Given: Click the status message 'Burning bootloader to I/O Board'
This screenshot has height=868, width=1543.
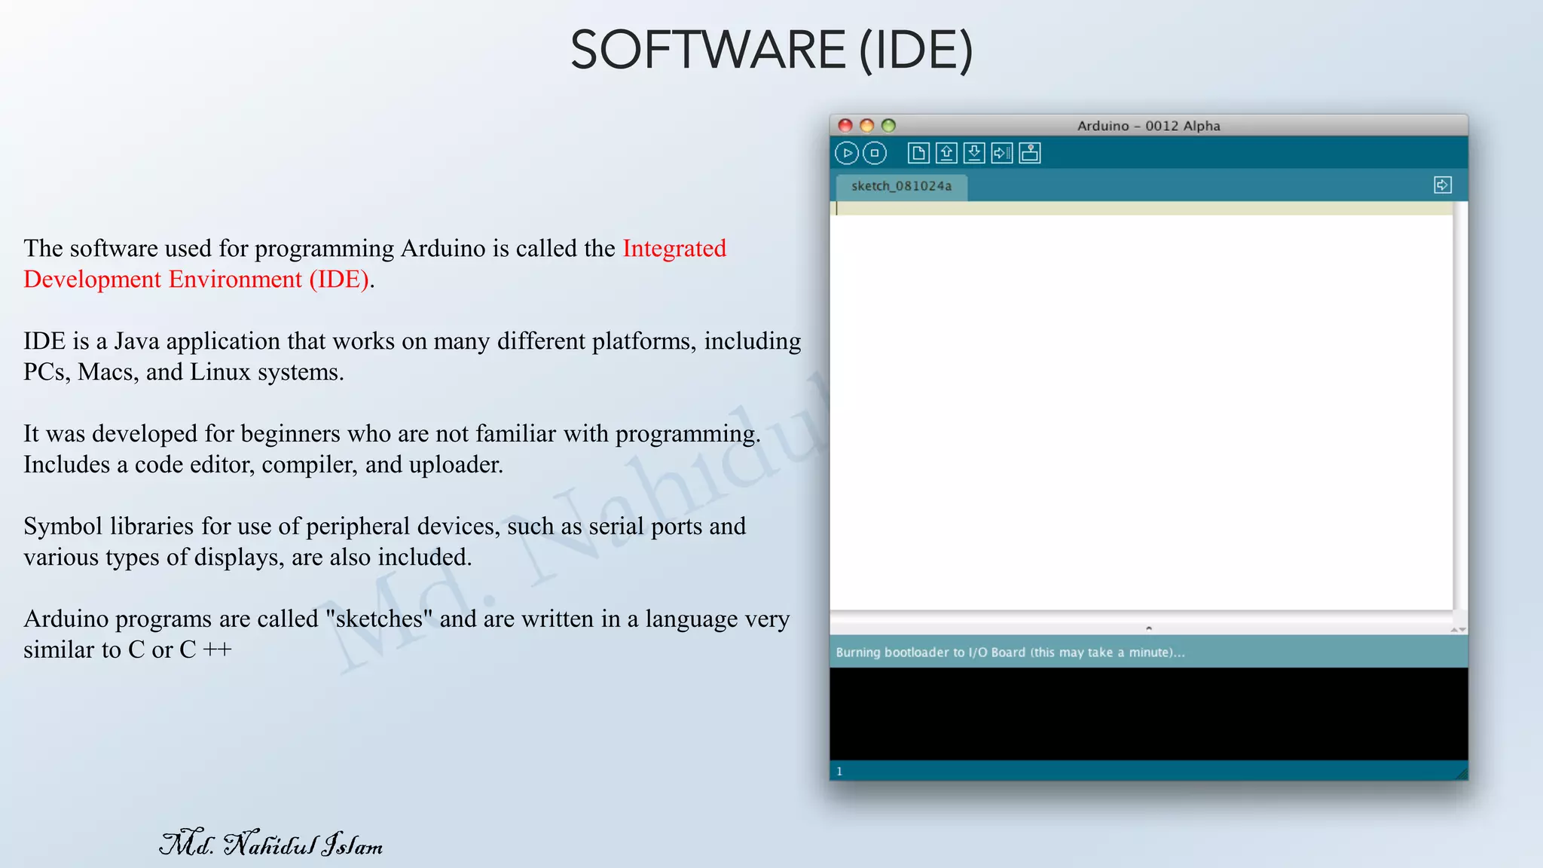Looking at the screenshot, I should point(1010,653).
